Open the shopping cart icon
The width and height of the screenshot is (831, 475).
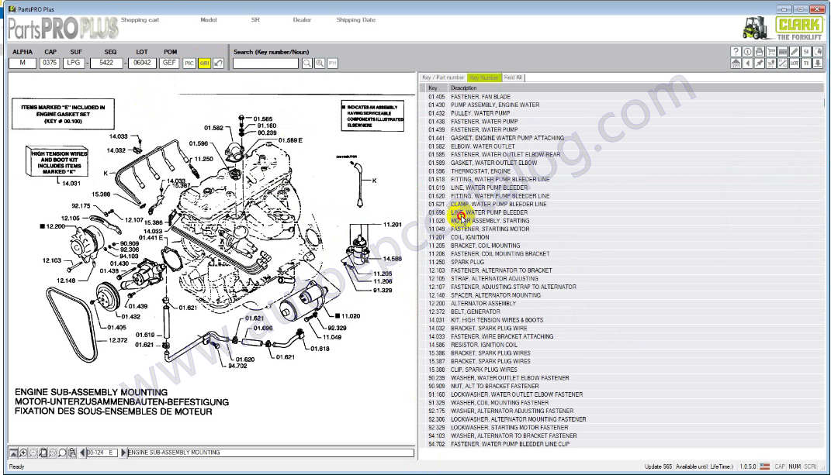771,52
